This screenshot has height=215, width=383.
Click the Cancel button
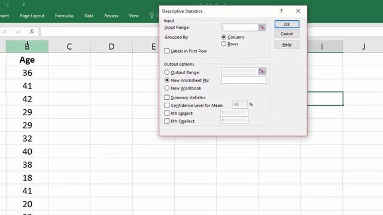[x=287, y=33]
